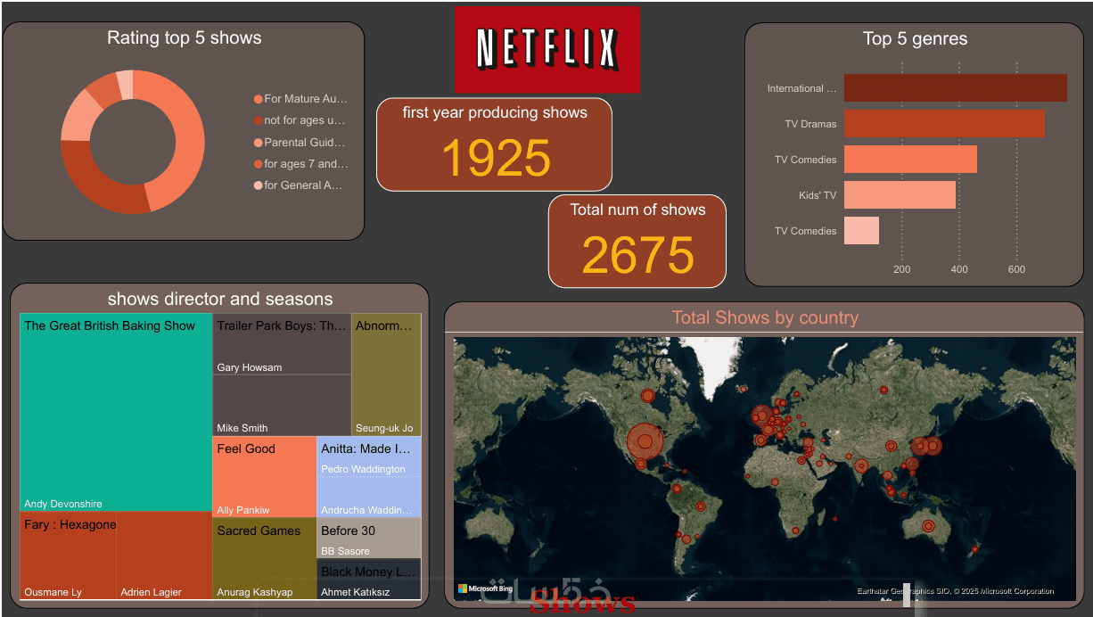Click the 200 axis value
The height and width of the screenshot is (617, 1093).
[x=902, y=269]
